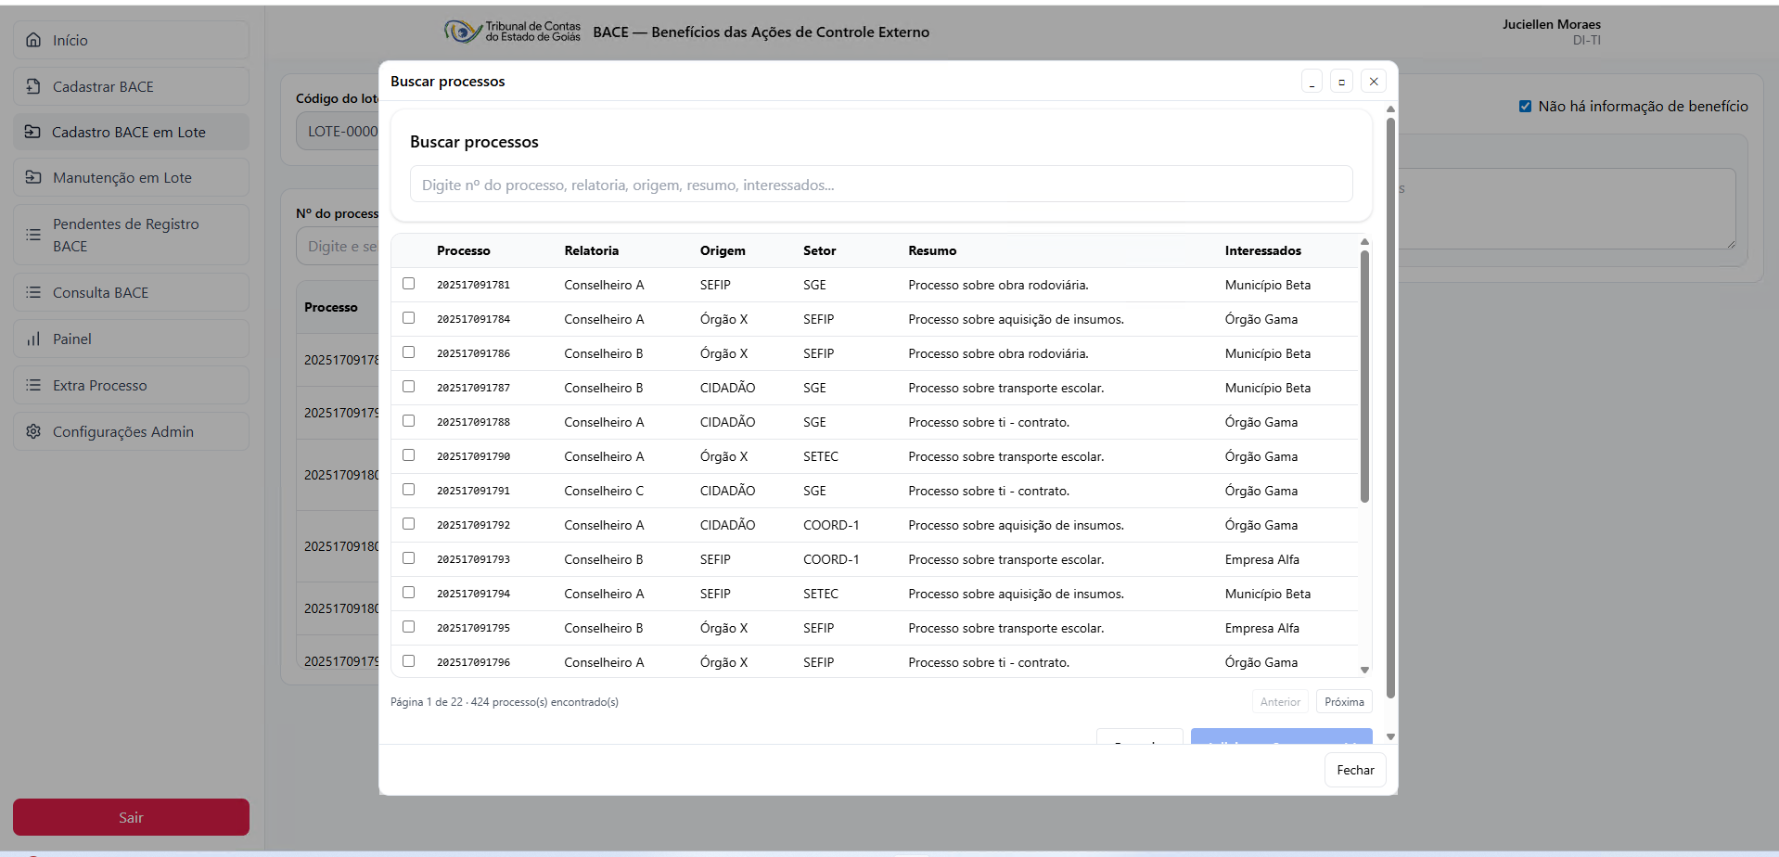
Task: Tick the checkbox for process 202517091793
Action: point(408,558)
